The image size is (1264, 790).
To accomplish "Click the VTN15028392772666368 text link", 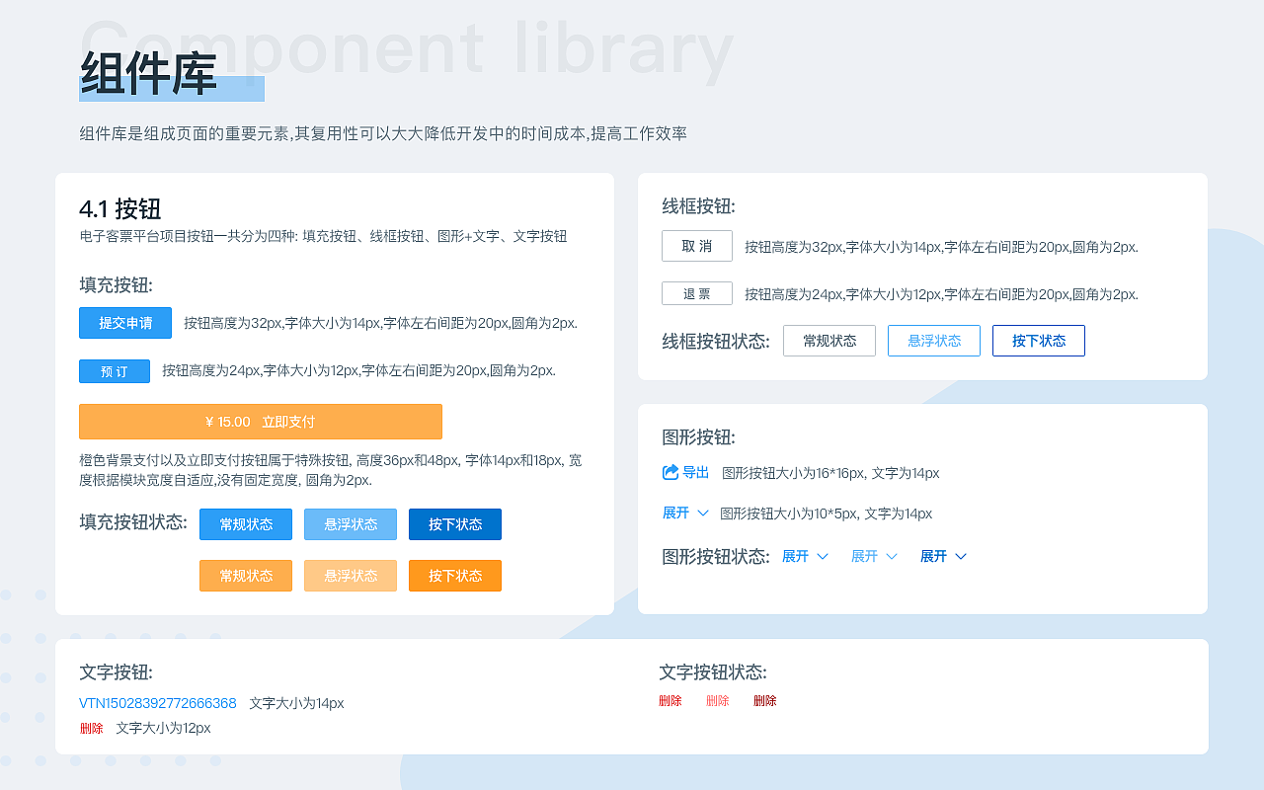I will (157, 703).
